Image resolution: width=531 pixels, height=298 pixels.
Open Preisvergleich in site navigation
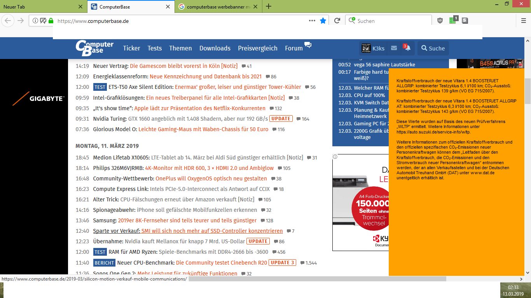[258, 48]
